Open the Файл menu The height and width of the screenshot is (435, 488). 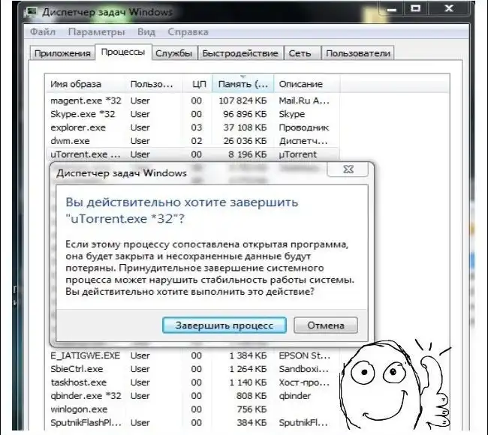coord(44,32)
